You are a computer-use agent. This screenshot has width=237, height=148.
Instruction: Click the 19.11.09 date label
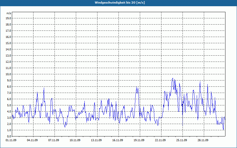click(139, 140)
